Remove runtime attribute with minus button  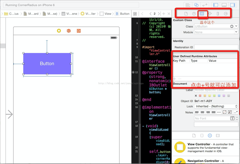(180, 79)
